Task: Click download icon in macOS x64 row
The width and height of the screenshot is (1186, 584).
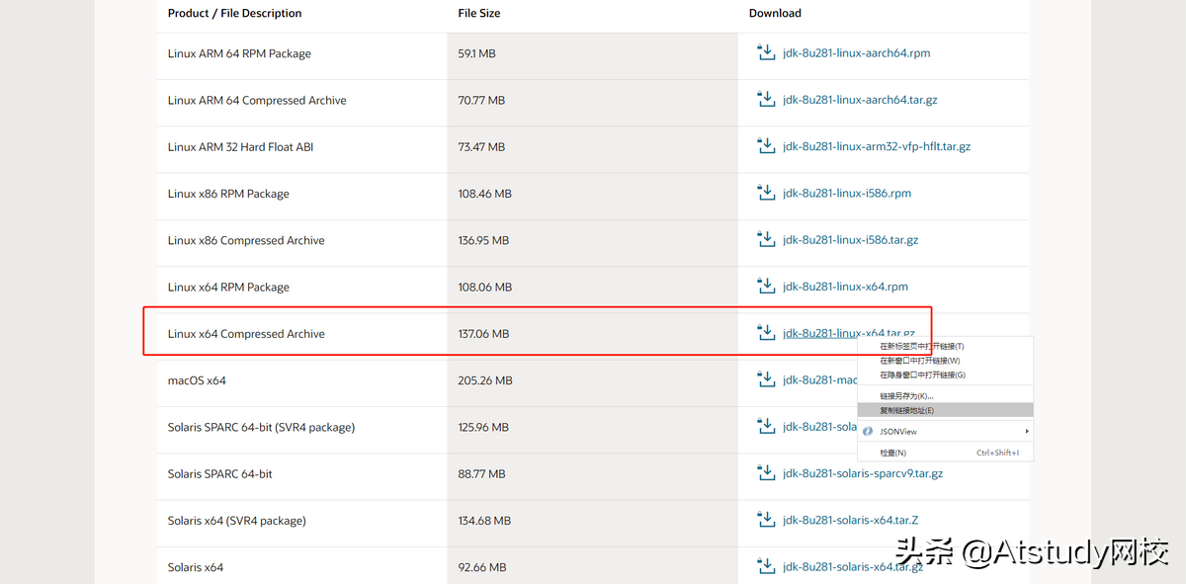Action: point(765,380)
